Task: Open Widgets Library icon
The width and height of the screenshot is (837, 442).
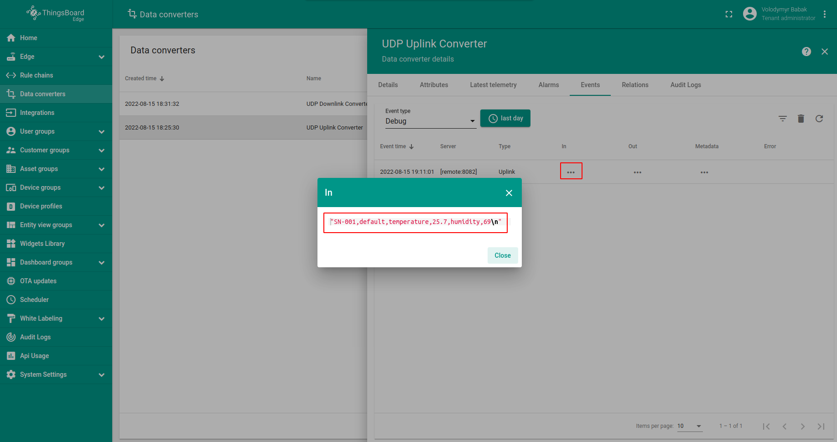Action: pyautogui.click(x=11, y=244)
